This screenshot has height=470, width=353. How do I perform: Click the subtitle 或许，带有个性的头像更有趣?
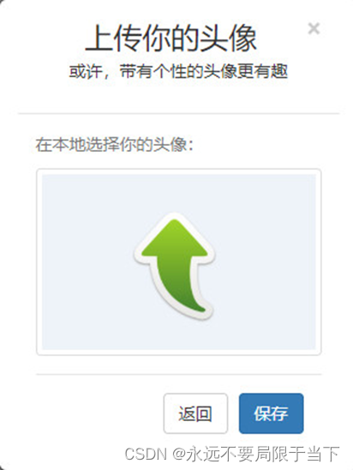[178, 72]
